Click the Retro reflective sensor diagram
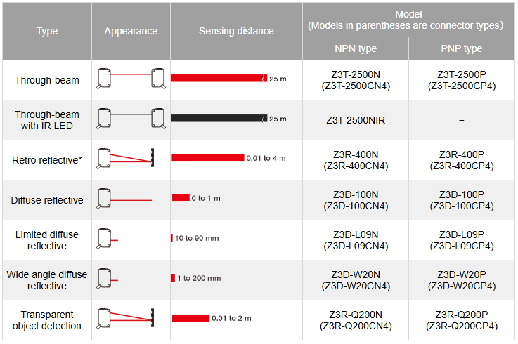This screenshot has width=518, height=344. (x=127, y=159)
